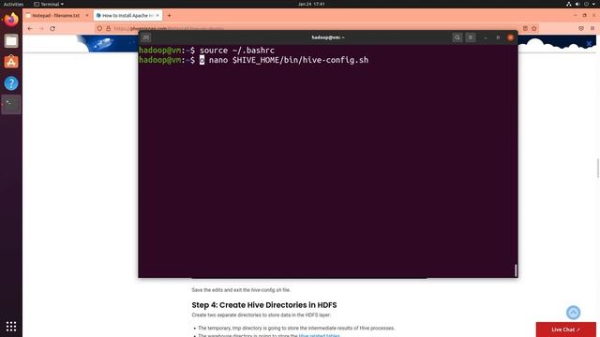Toggle Reader View in the address bar
This screenshot has width=600, height=337.
coord(525,29)
